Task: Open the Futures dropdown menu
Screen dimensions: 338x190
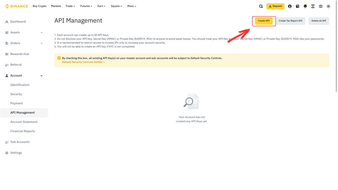Action: [86, 6]
